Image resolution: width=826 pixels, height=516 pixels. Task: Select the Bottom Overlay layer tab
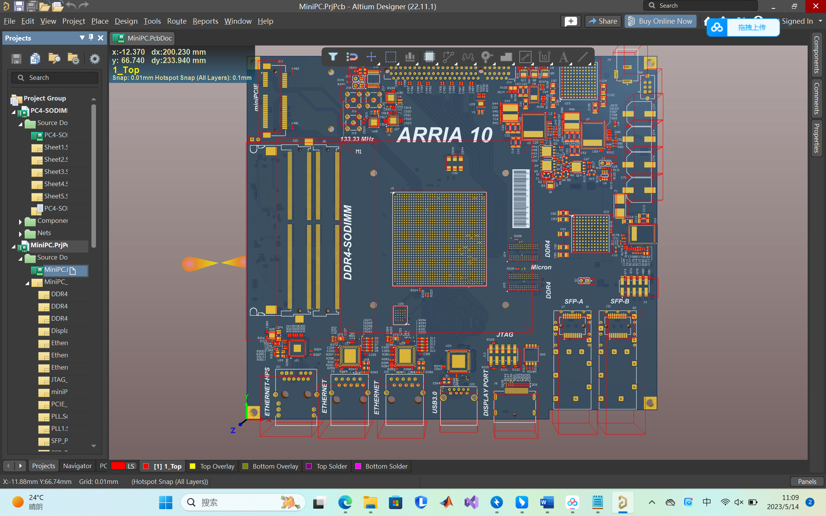point(271,466)
